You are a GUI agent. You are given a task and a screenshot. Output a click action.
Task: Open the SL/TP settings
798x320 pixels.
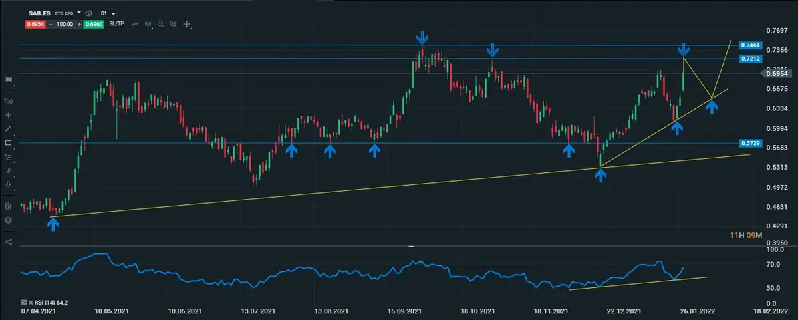(118, 24)
